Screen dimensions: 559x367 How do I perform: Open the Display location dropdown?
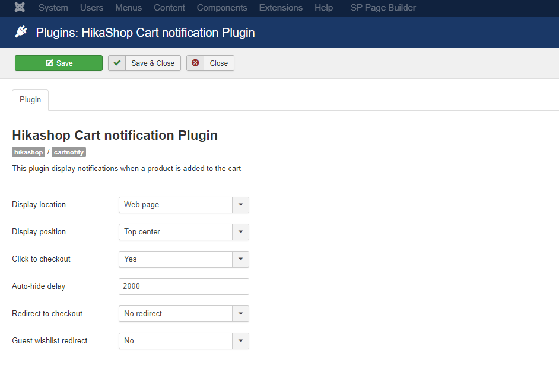click(183, 205)
